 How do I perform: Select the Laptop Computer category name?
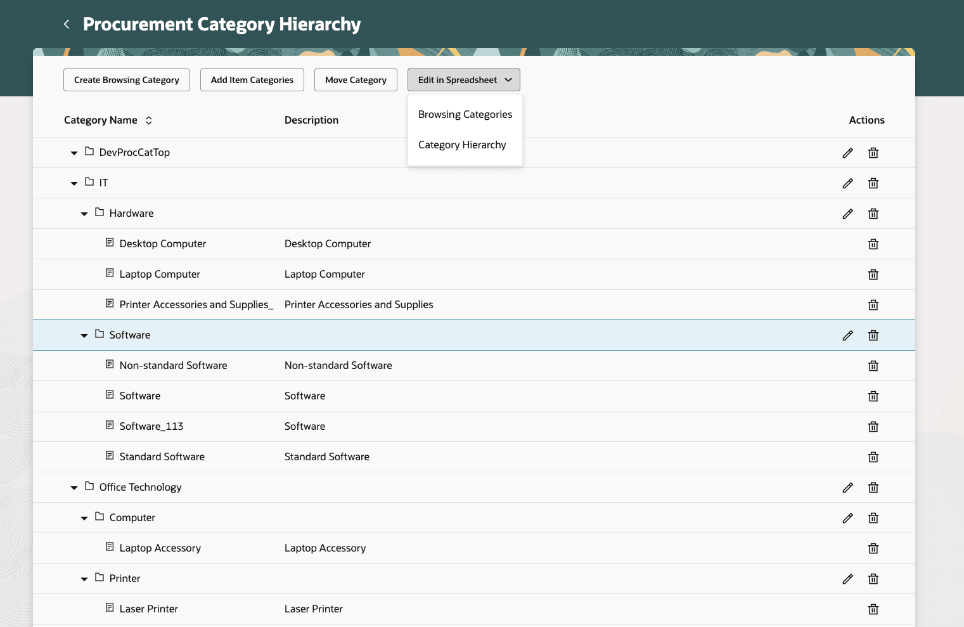(x=160, y=274)
